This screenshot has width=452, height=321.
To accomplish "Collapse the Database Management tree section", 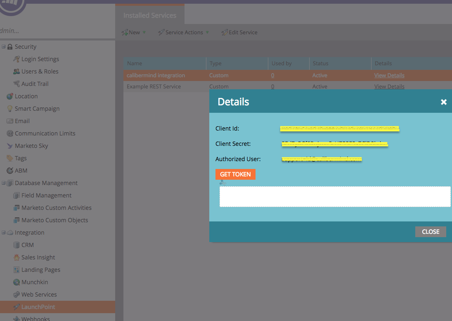I will tap(3, 183).
